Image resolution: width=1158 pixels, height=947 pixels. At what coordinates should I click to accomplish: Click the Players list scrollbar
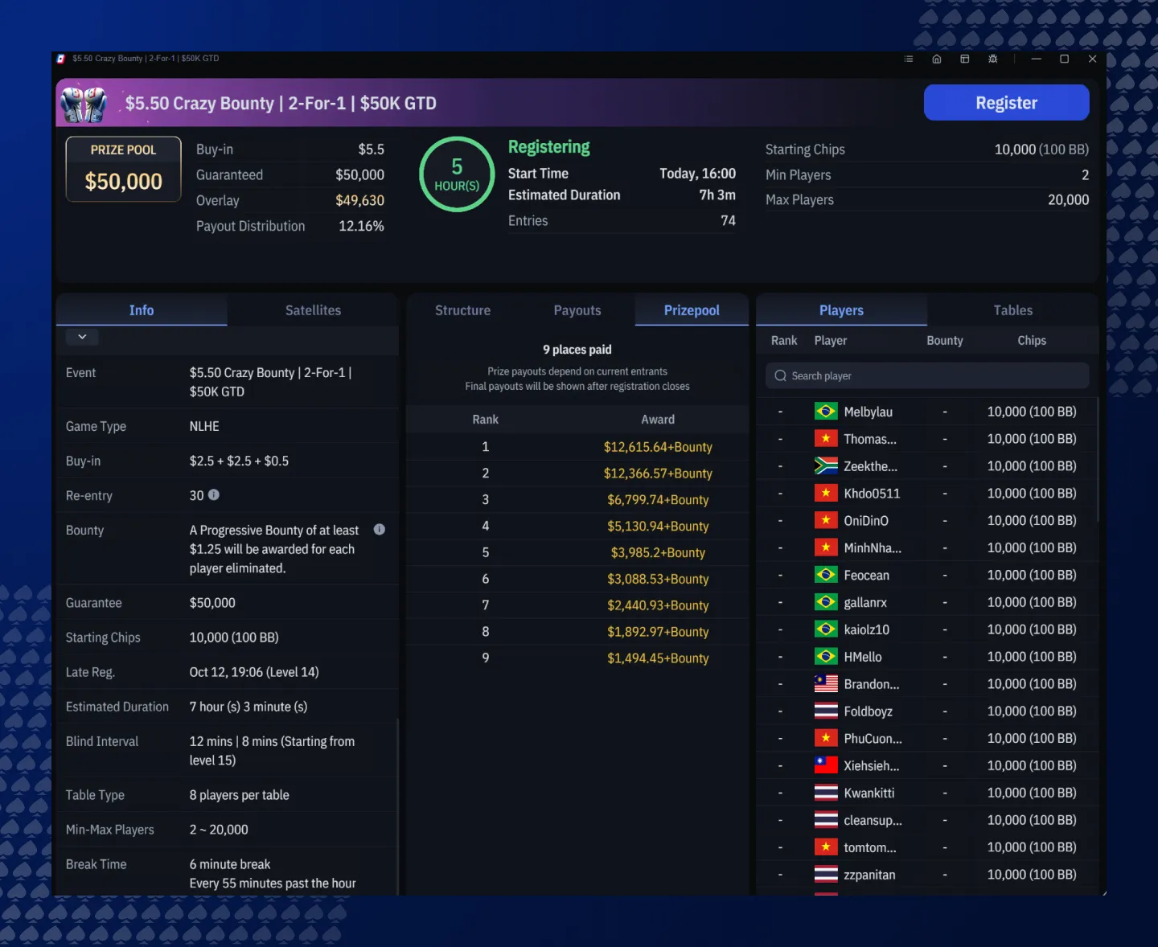[1098, 460]
